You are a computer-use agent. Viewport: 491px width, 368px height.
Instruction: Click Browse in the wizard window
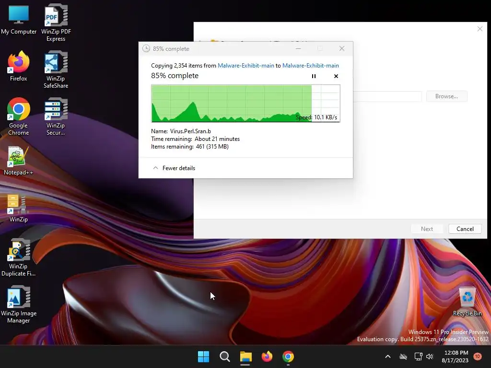pyautogui.click(x=446, y=96)
